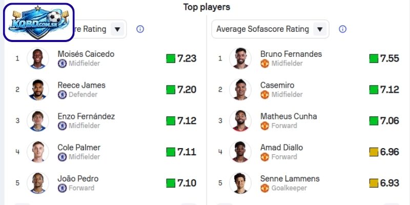This screenshot has height=205, width=410.
Task: Click the yellow 6.96 rating box for Amad Diallo
Action: pos(374,152)
